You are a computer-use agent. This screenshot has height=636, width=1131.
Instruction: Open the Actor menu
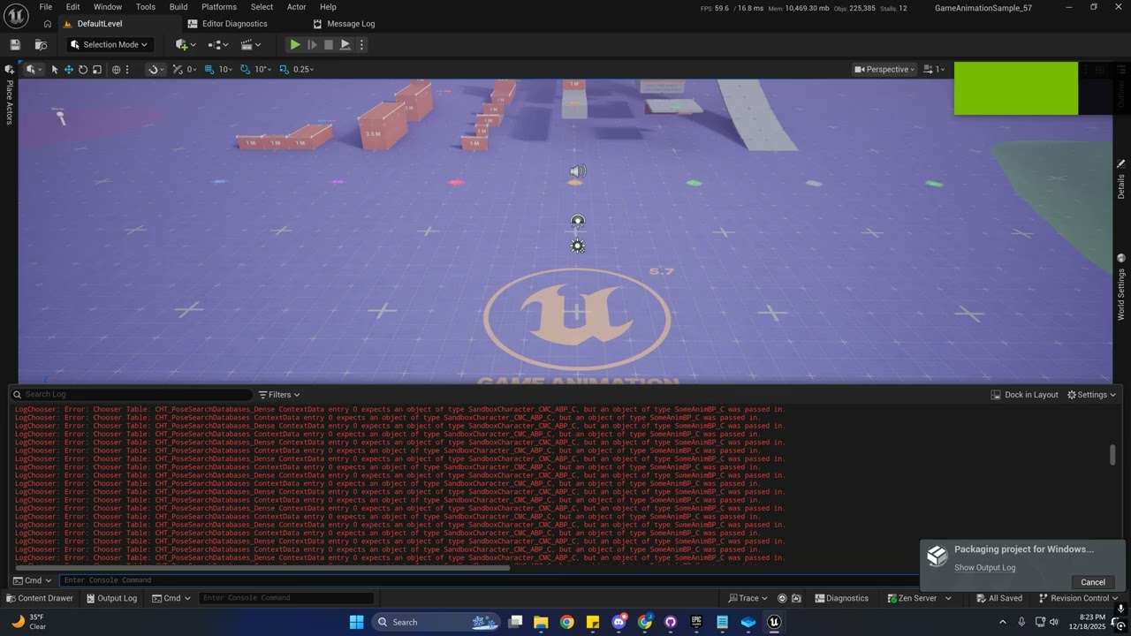tap(297, 7)
